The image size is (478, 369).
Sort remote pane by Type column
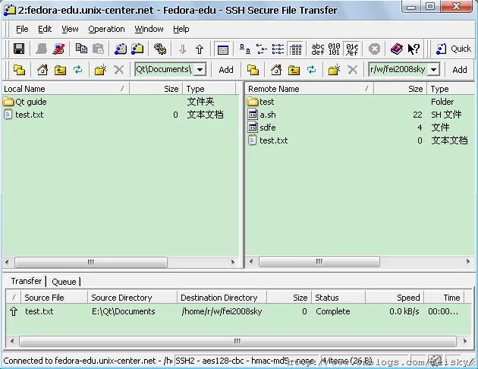(451, 89)
